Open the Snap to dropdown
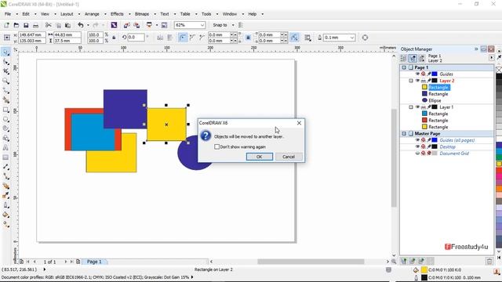The height and width of the screenshot is (282, 502). tap(233, 25)
